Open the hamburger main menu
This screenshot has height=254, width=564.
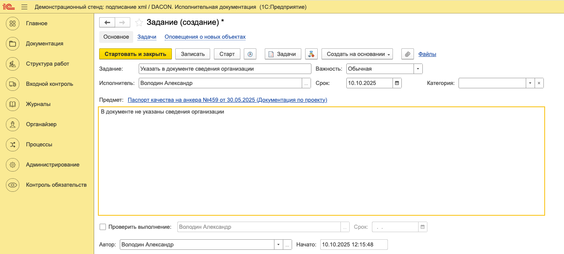pos(24,7)
